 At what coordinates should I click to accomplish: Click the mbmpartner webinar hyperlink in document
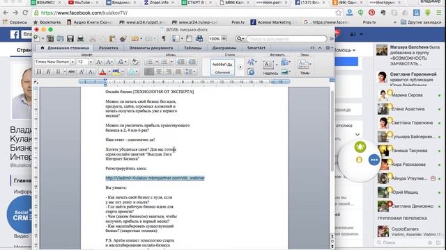click(x=155, y=178)
